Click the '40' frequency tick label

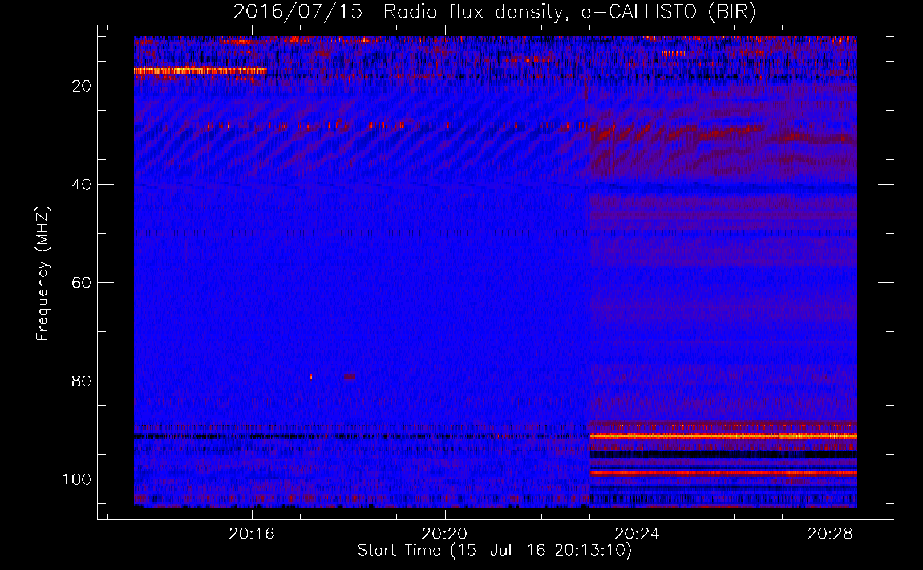82,185
